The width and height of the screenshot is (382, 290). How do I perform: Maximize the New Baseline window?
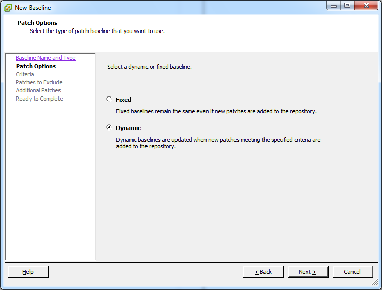[x=347, y=6]
